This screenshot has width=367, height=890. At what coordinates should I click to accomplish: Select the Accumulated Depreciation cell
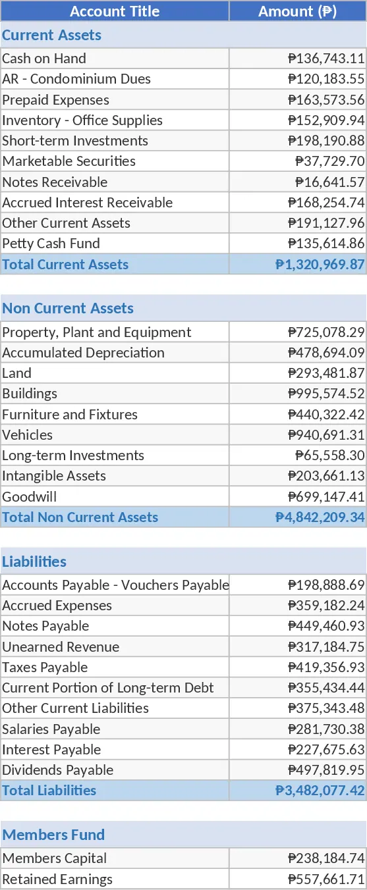(x=115, y=352)
